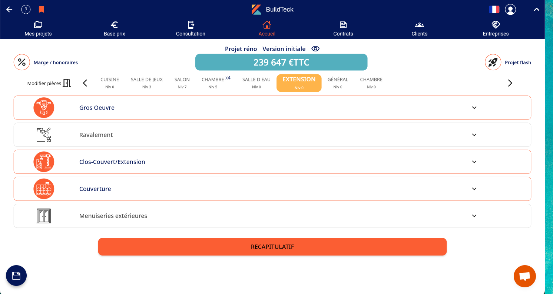Select the SALLE DE JEUX room tab

[147, 83]
